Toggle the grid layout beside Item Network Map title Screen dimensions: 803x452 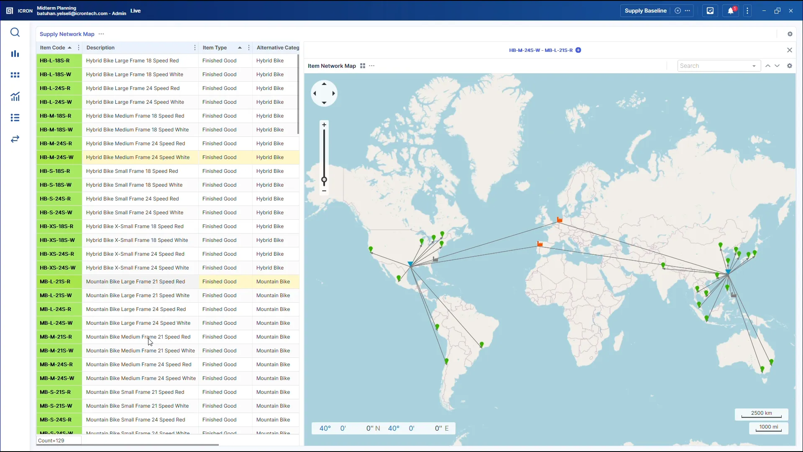(362, 66)
